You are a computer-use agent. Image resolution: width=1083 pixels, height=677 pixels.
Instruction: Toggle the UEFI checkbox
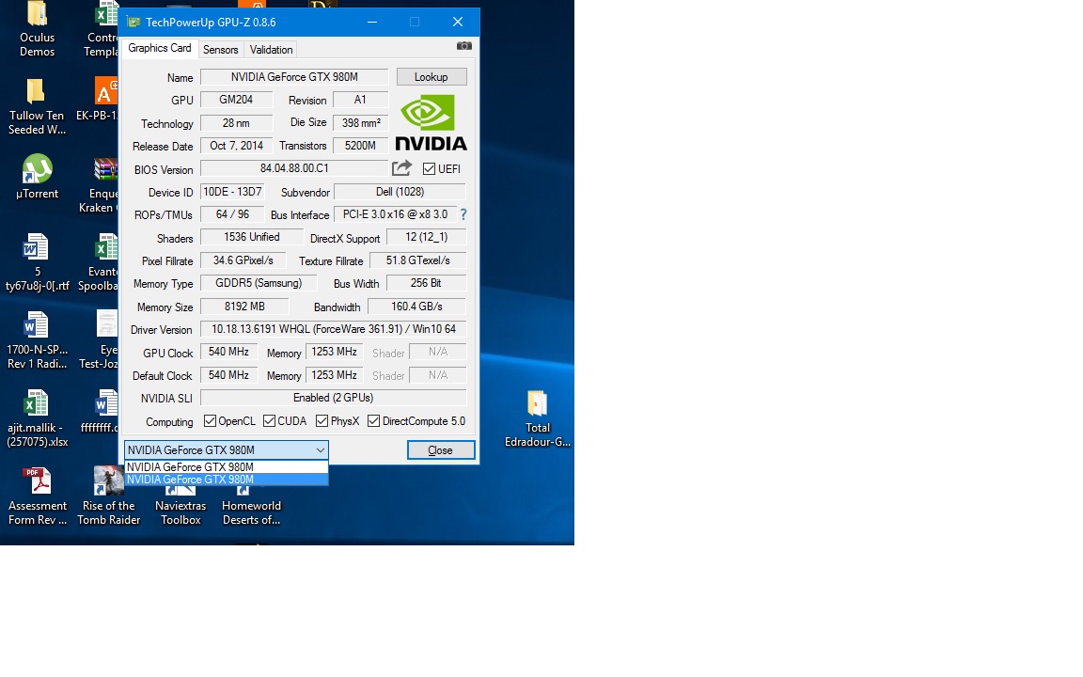pyautogui.click(x=429, y=169)
